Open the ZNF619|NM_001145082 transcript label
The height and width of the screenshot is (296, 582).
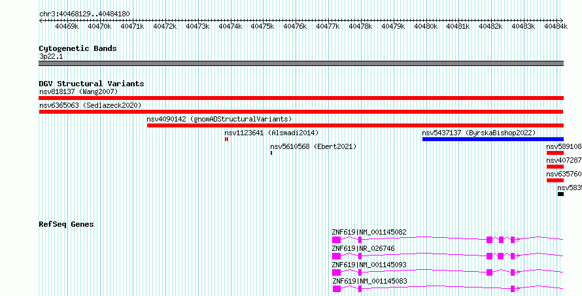369,232
